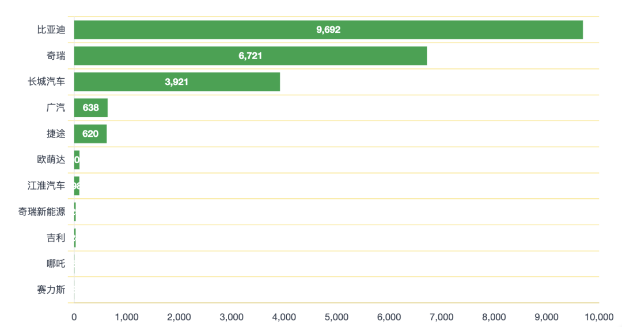
Task: Select the 捷途 y-axis label text
Action: click(56, 134)
